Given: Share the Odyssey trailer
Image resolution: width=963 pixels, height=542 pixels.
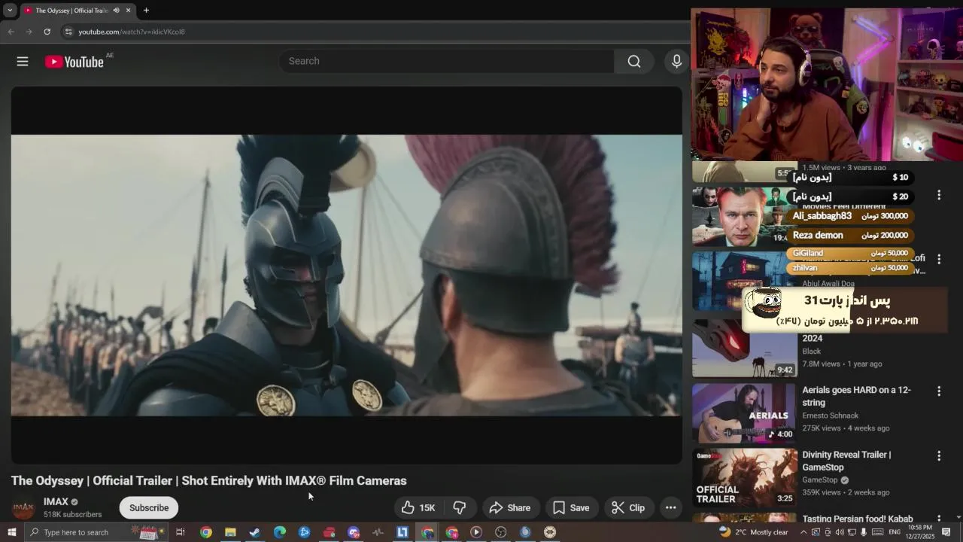Looking at the screenshot, I should click(x=509, y=508).
